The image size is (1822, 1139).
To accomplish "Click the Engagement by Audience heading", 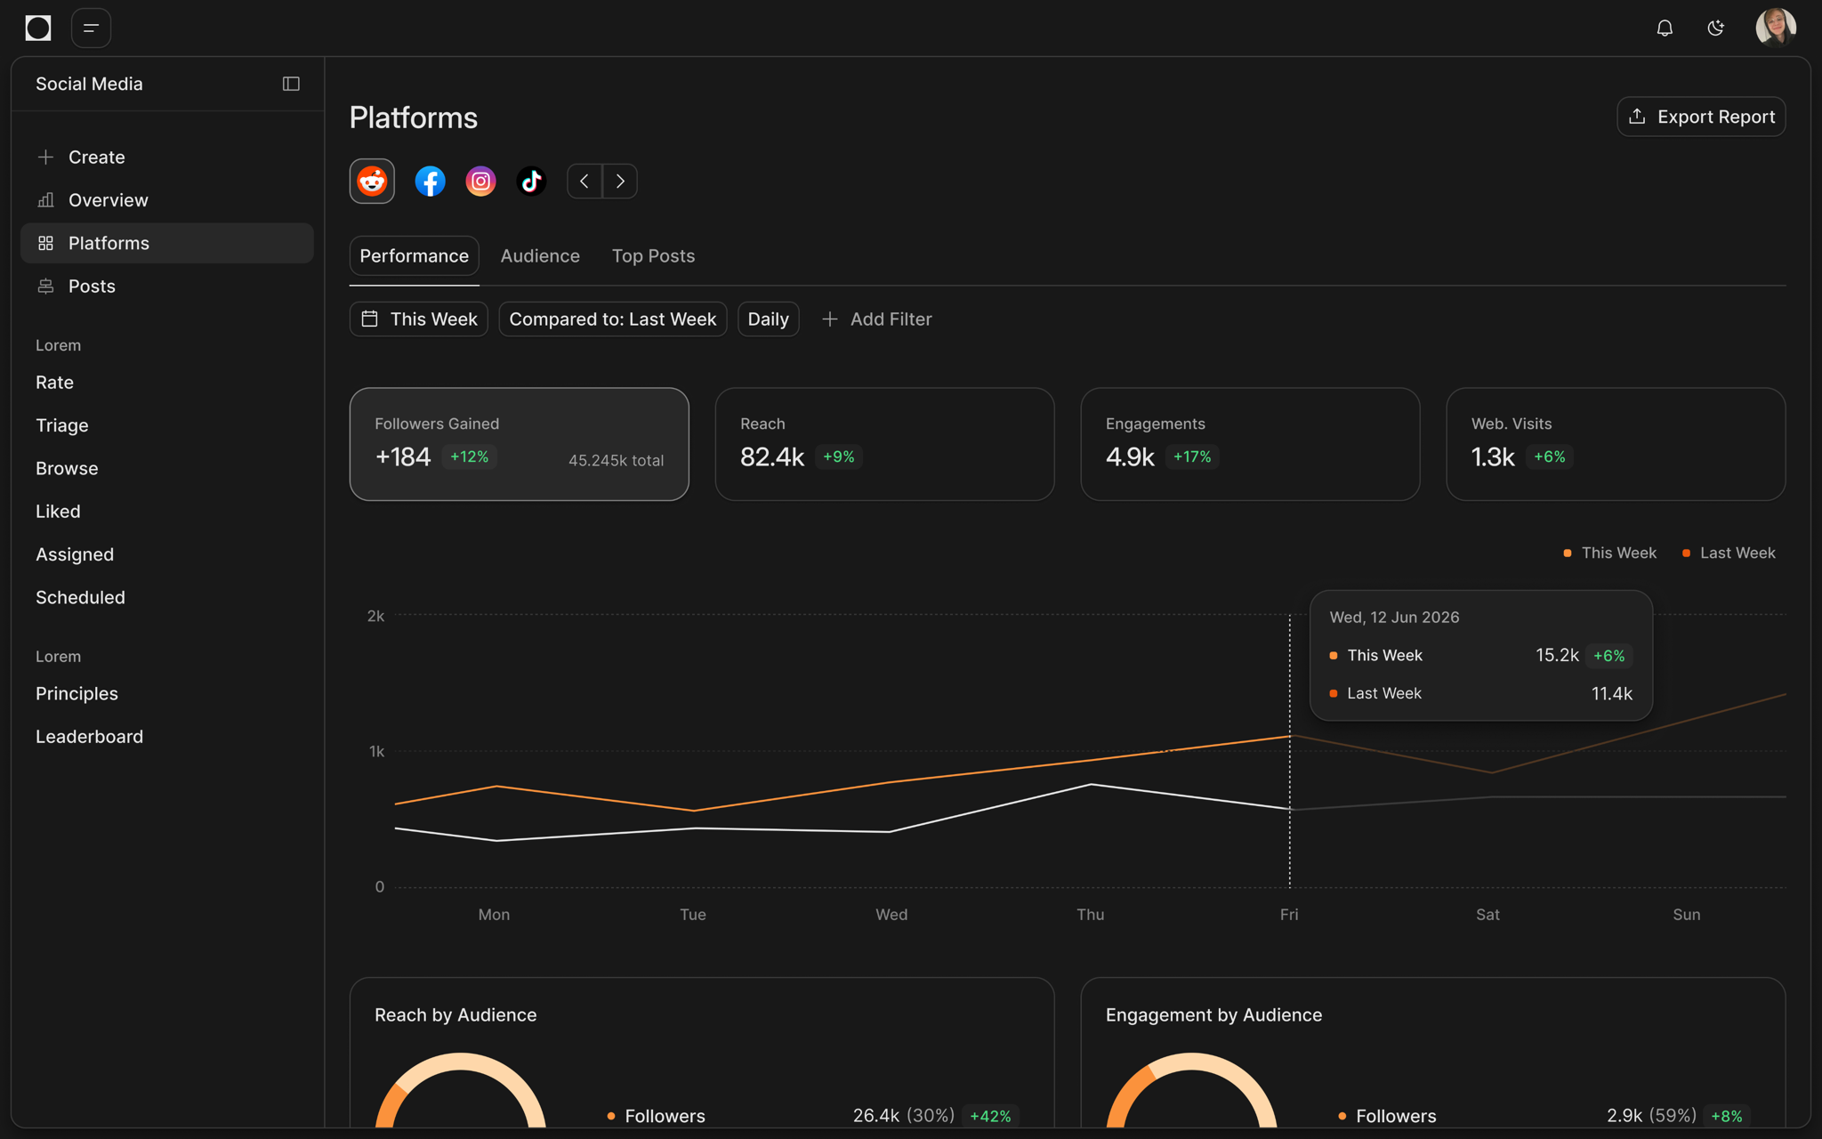I will [x=1213, y=1015].
